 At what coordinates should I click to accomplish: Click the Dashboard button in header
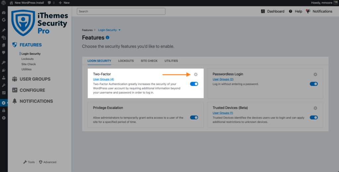(273, 11)
